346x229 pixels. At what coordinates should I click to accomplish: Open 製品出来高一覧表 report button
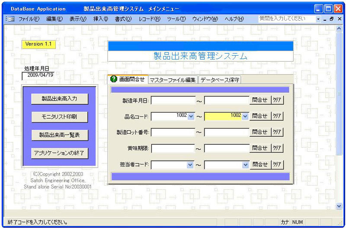point(59,135)
